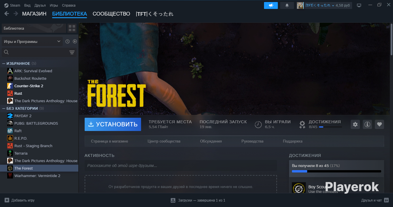Click the Terraria tree icon
393x207 pixels.
[x=10, y=153]
